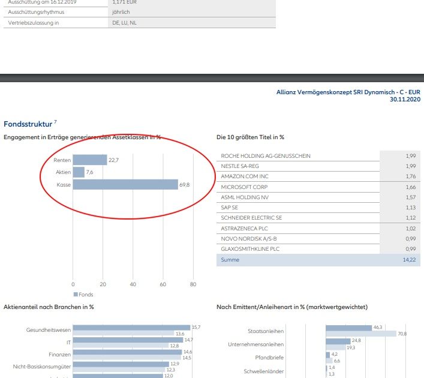Select the fund title 'Allianz Vermögenskonzept SRI Dynamisch - C - EUR'
This screenshot has height=378, width=424.
[x=348, y=92]
